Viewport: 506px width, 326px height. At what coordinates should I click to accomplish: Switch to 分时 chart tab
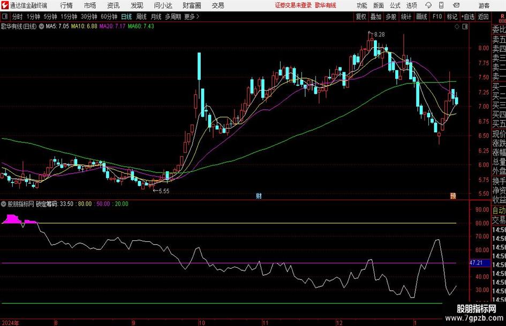click(18, 17)
